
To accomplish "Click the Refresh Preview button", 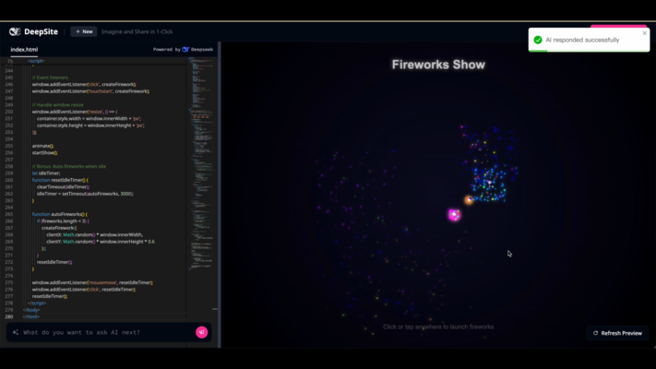I will click(617, 333).
